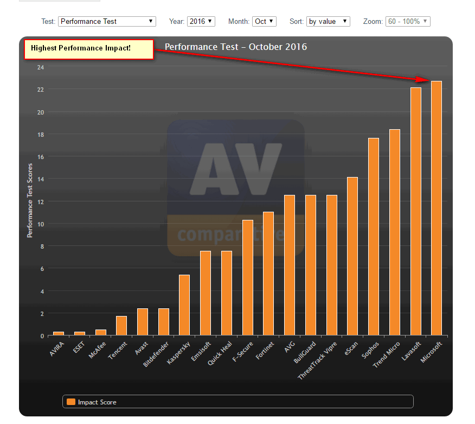This screenshot has width=475, height=424.
Task: Click the Lavasoft axis label
Action: 411,351
